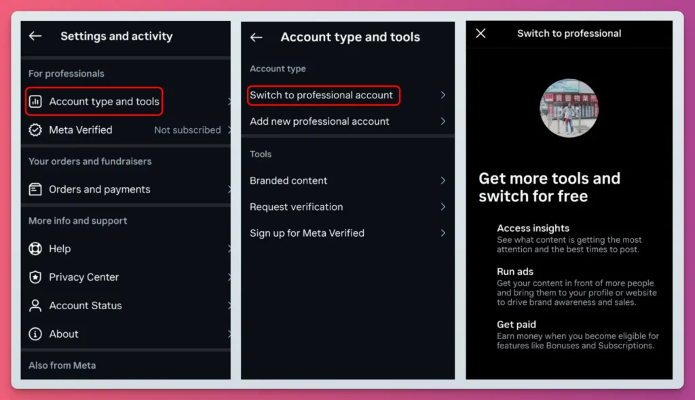
Task: Expand Branded content chevron
Action: pos(443,181)
